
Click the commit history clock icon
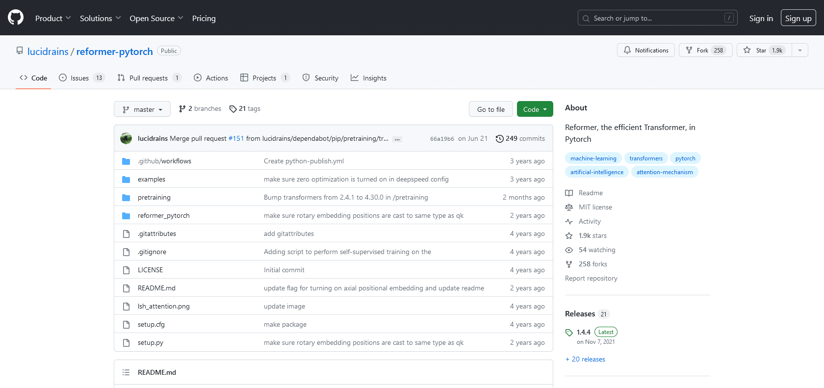pyautogui.click(x=499, y=139)
